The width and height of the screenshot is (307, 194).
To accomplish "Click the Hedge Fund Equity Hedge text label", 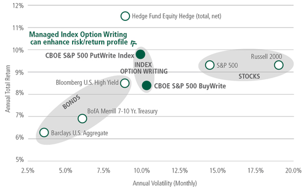I will click(177, 16).
